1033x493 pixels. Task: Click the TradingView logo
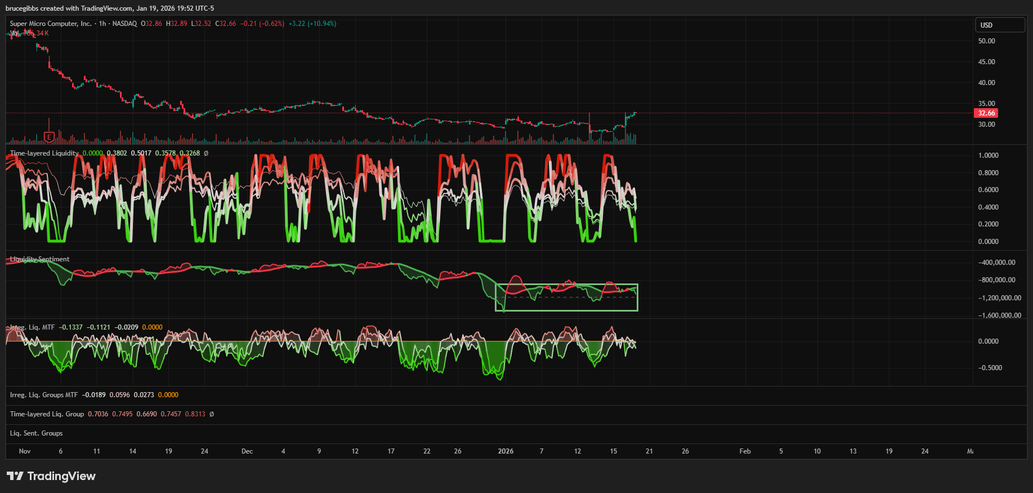51,476
